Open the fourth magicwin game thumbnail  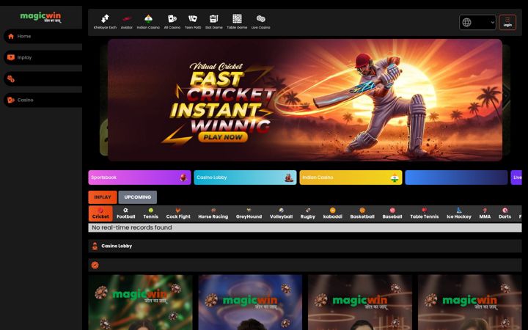coord(470,302)
